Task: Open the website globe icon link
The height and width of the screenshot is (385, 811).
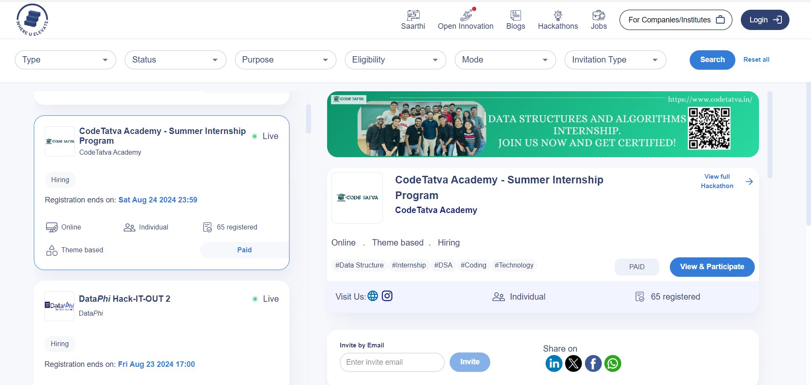Action: (x=373, y=296)
